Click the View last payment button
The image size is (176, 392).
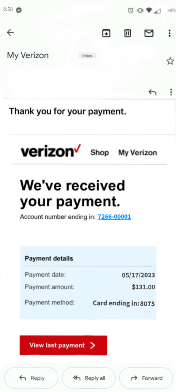pos(63,345)
